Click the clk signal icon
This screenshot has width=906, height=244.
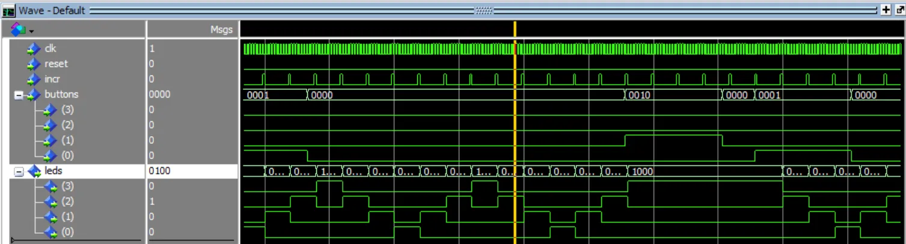(33, 49)
